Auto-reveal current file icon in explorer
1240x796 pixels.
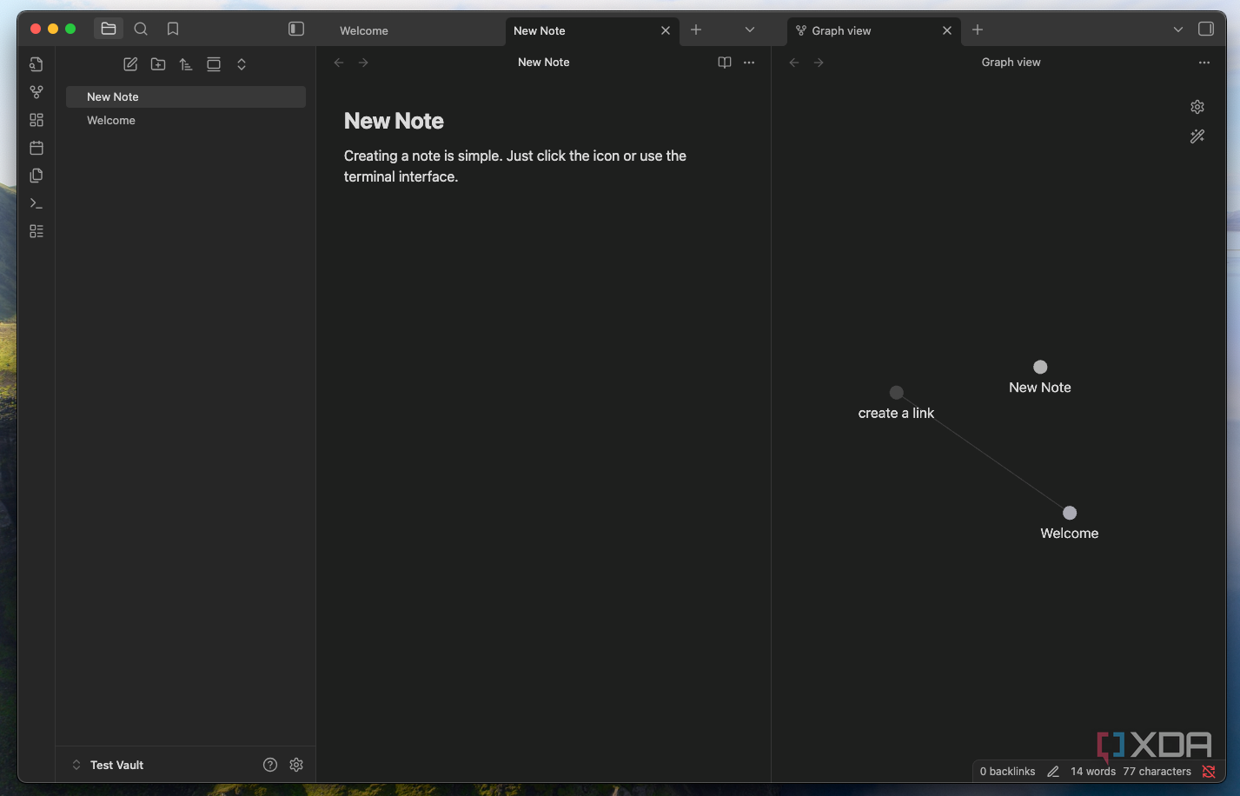[x=214, y=64]
